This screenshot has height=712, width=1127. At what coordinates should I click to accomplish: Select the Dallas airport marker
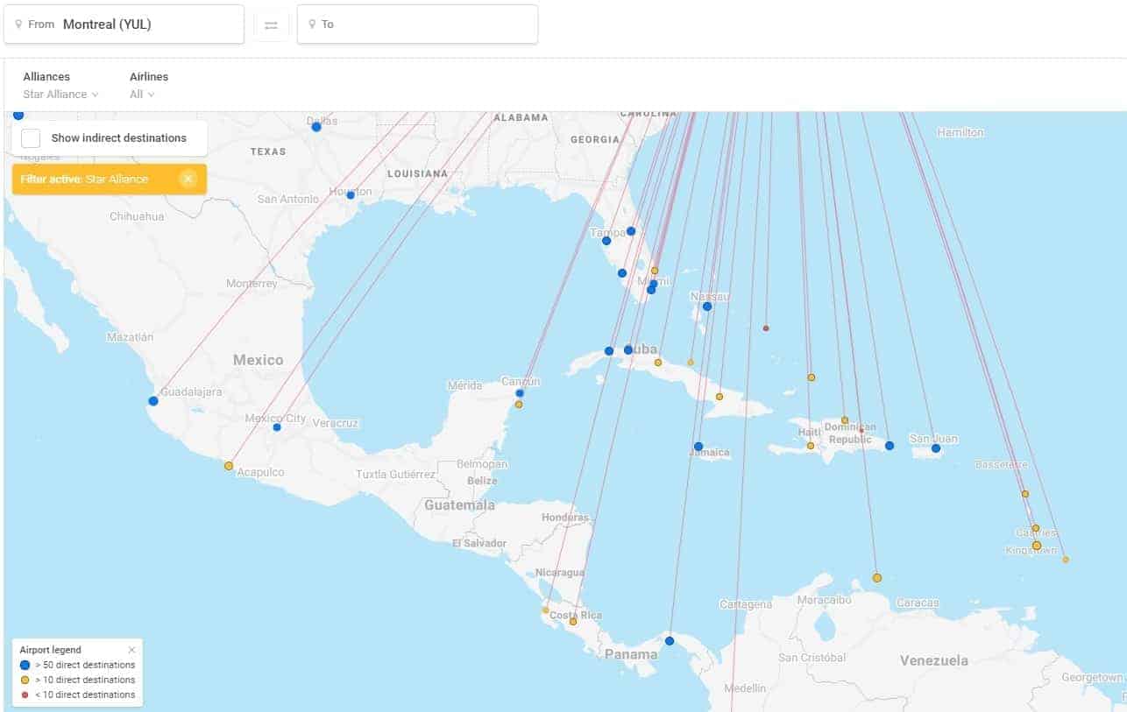point(316,127)
